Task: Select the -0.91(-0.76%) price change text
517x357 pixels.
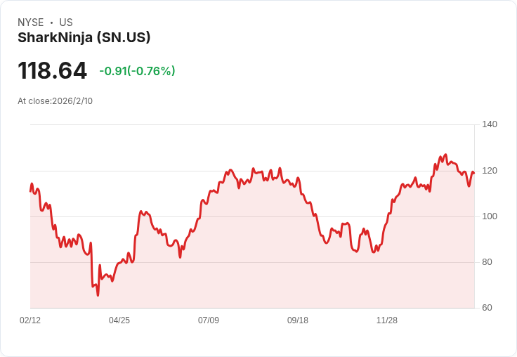Action: tap(137, 71)
